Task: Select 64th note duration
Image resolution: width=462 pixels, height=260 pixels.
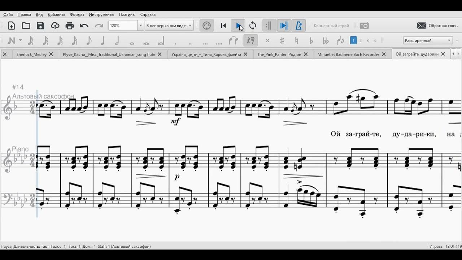Action: coord(31,40)
